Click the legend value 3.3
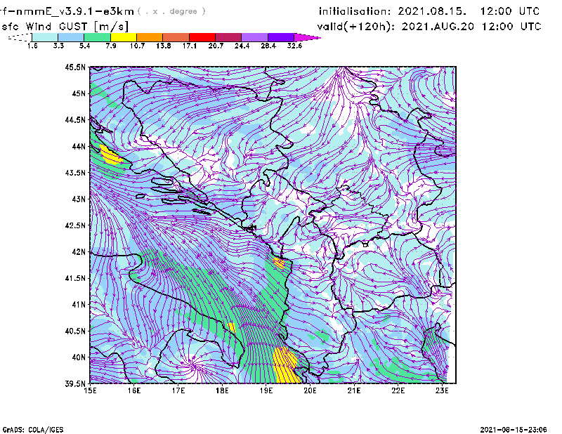This screenshot has width=562, height=434. click(x=58, y=46)
